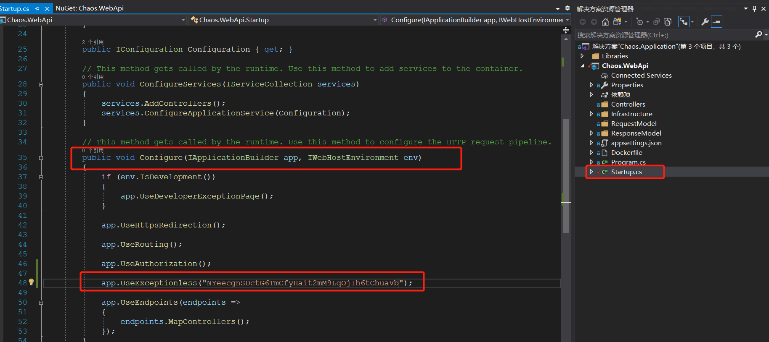This screenshot has width=769, height=342.
Task: Toggle pin on the Startup.cs tab
Action: [37, 8]
